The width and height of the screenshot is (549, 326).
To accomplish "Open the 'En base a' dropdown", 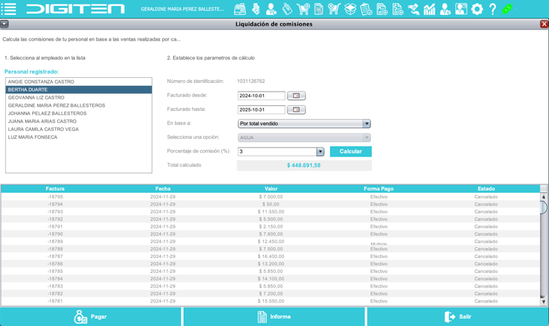I will [304, 124].
